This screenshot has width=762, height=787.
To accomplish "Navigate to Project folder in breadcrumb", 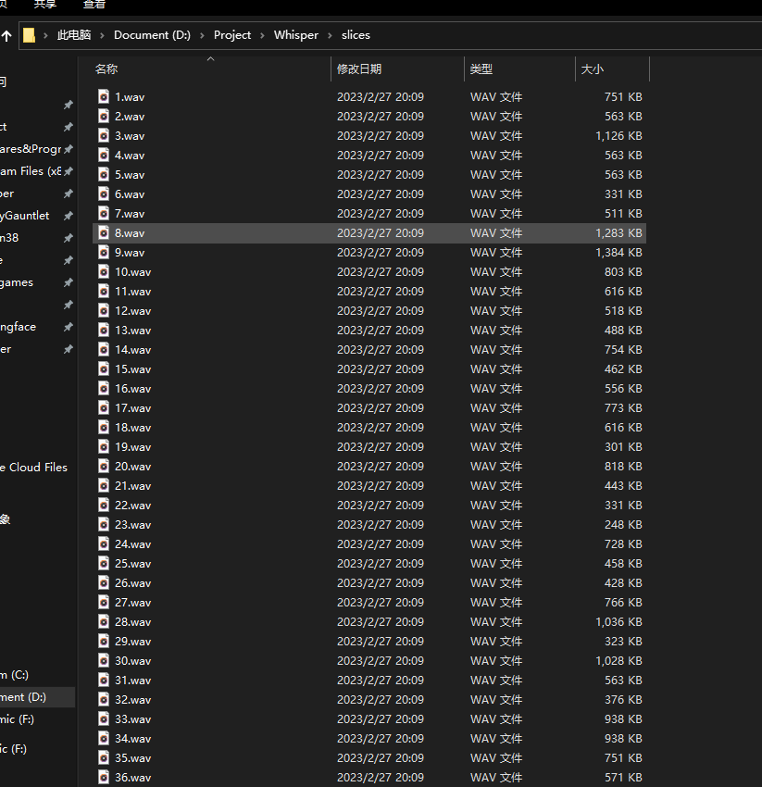I will 231,35.
